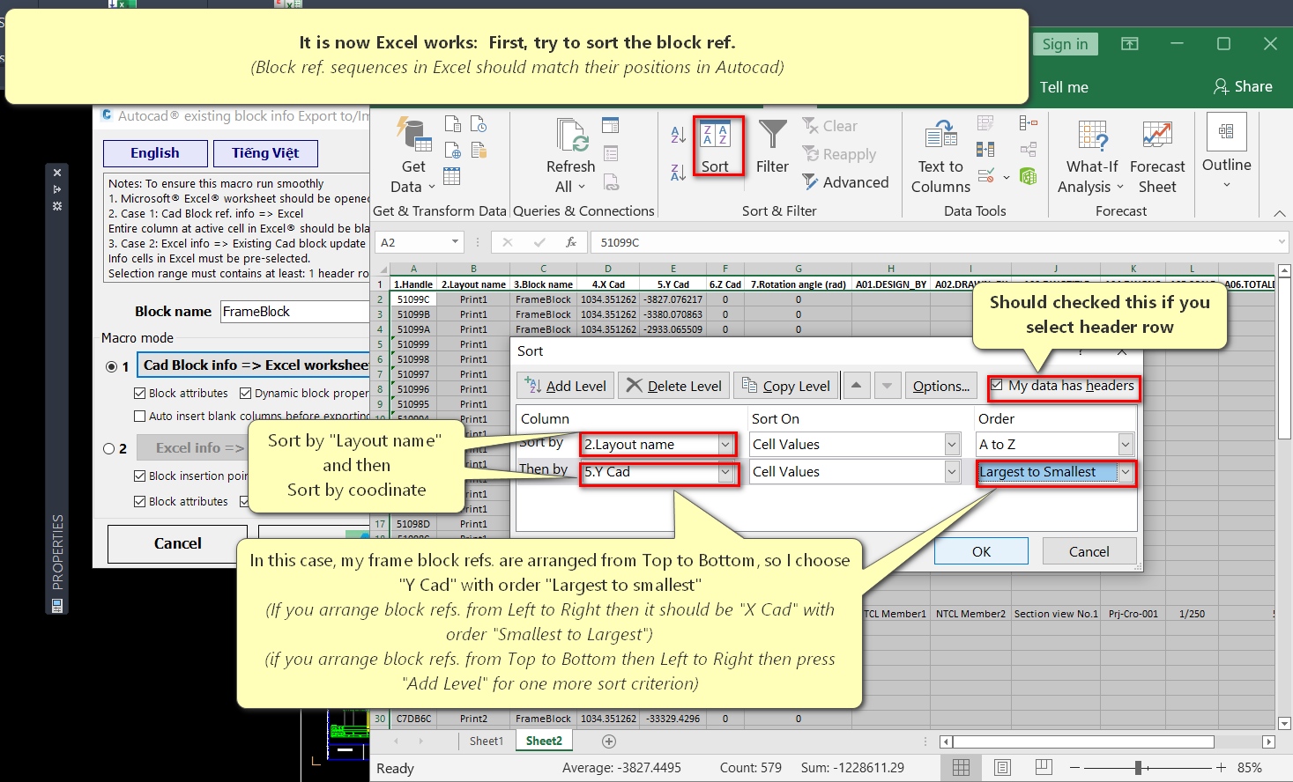The height and width of the screenshot is (782, 1293).
Task: Open Text to Columns tool
Action: pyautogui.click(x=940, y=155)
